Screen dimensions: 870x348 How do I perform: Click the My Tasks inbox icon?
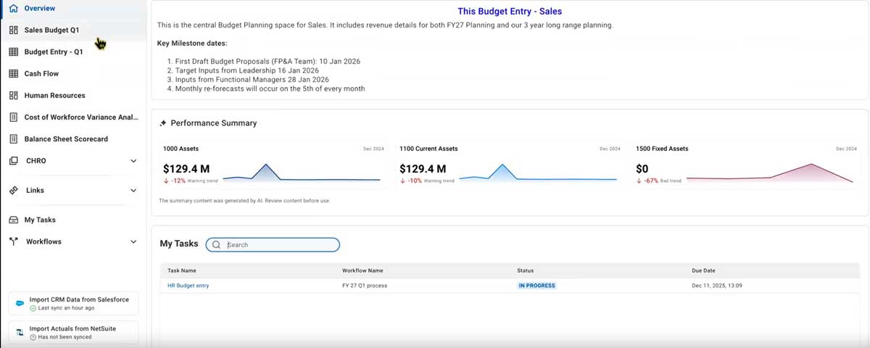[13, 220]
